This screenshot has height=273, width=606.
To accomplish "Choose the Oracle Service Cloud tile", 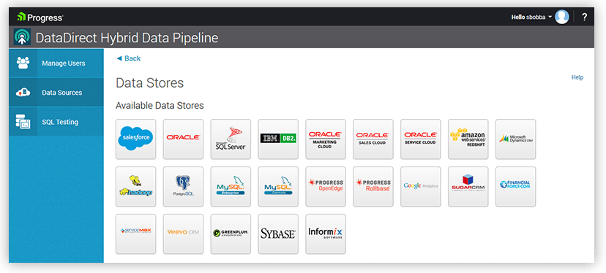I will [421, 139].
